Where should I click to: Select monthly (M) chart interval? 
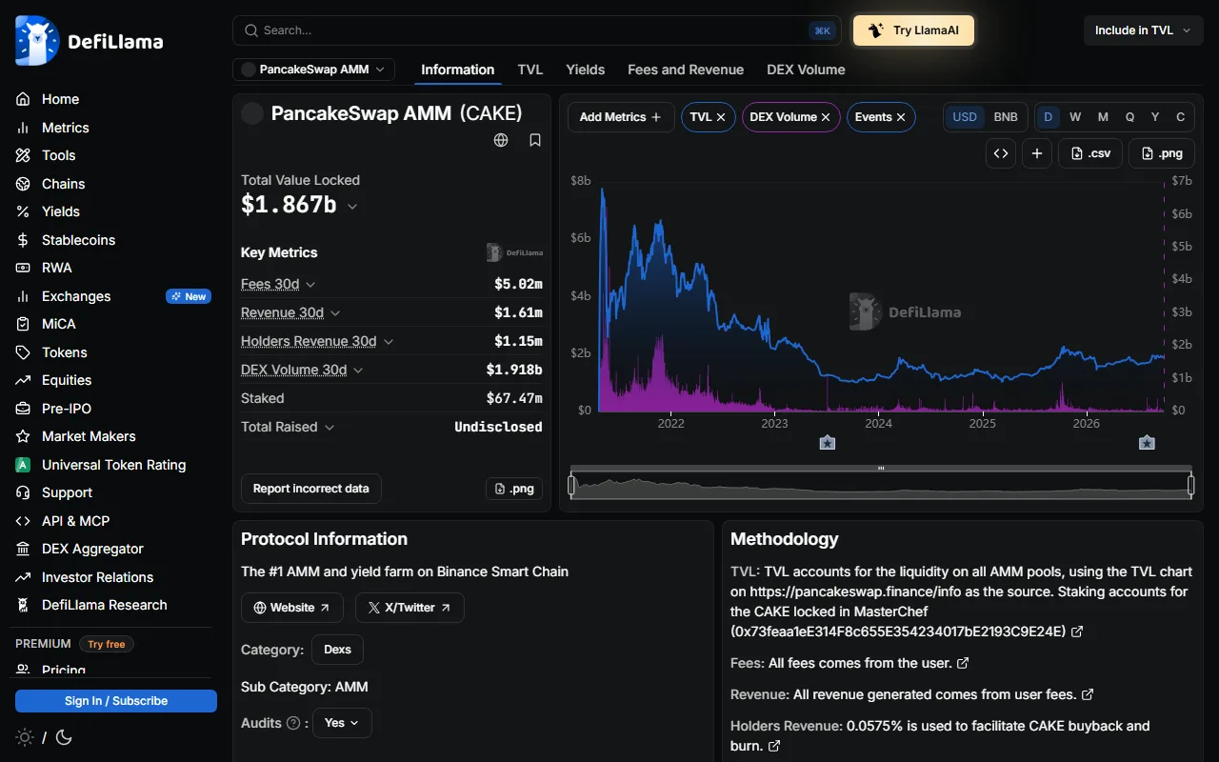tap(1103, 117)
